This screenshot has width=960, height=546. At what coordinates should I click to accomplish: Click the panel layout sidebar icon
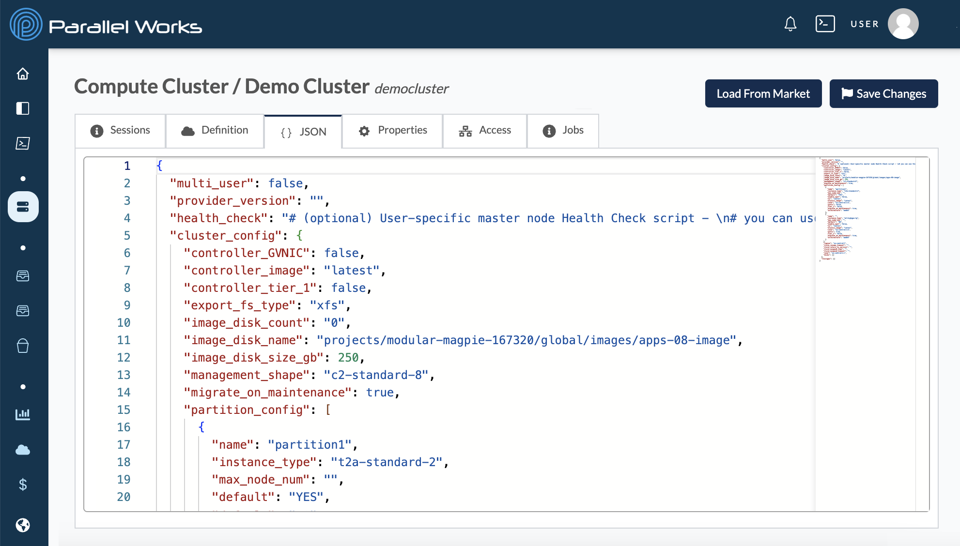pos(23,108)
